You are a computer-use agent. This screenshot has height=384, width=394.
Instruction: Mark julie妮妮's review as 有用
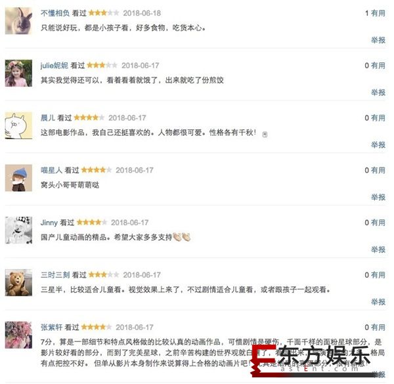point(378,66)
